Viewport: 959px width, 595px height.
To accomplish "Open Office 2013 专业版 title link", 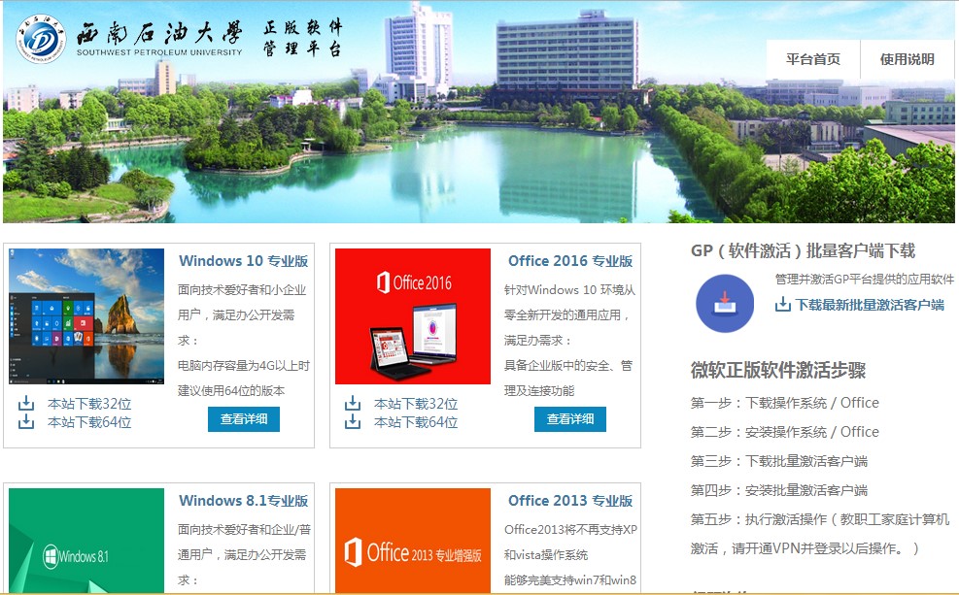I will point(570,500).
